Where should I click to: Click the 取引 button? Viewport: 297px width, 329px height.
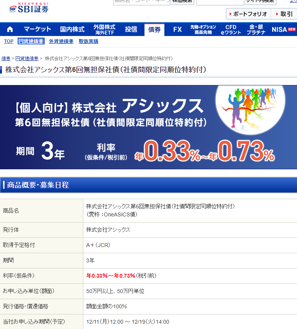284,14
